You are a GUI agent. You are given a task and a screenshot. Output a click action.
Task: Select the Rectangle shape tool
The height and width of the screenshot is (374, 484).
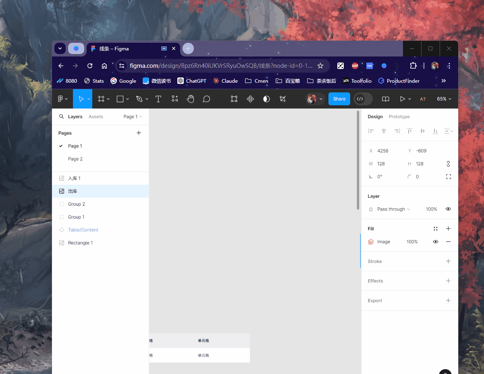(120, 99)
